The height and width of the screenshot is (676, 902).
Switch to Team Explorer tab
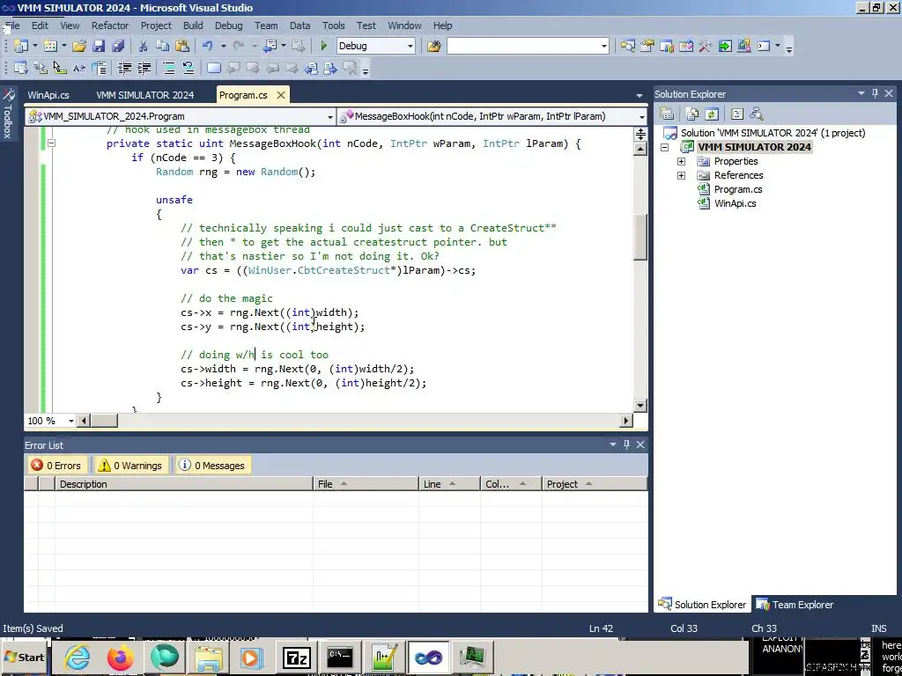795,605
